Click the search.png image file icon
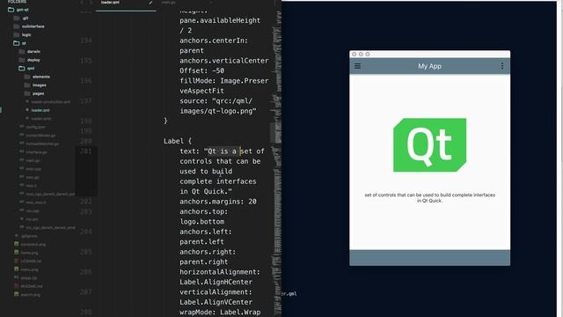 tap(16, 295)
